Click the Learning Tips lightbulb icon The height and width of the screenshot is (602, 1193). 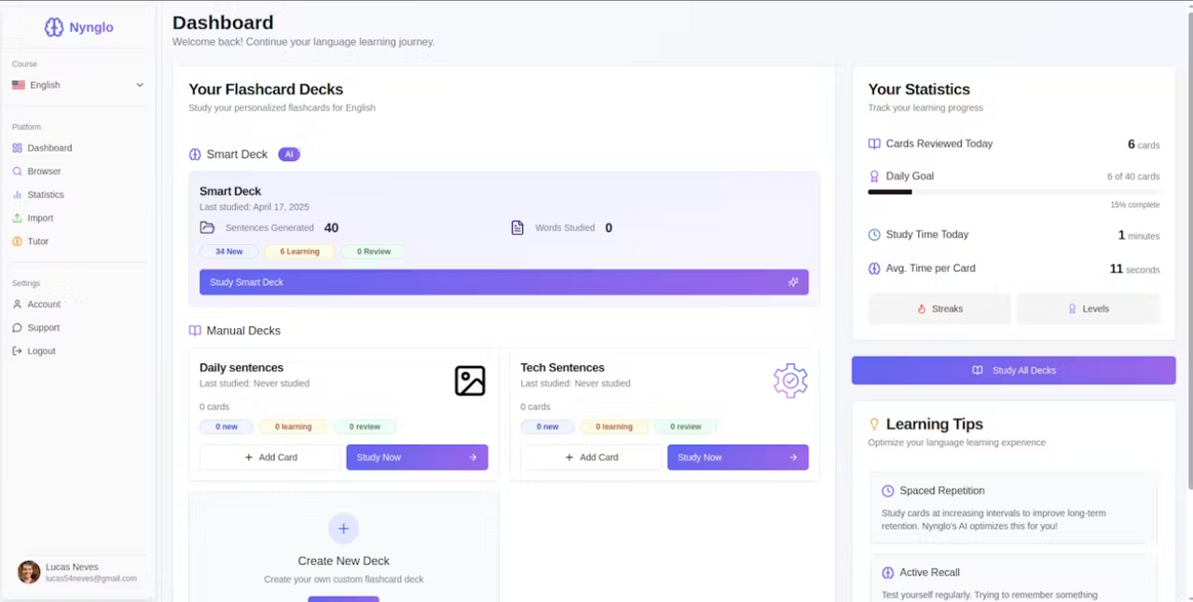874,425
